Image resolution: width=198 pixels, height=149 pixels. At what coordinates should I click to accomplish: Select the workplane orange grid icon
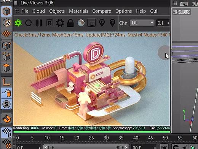[x=6, y=34]
